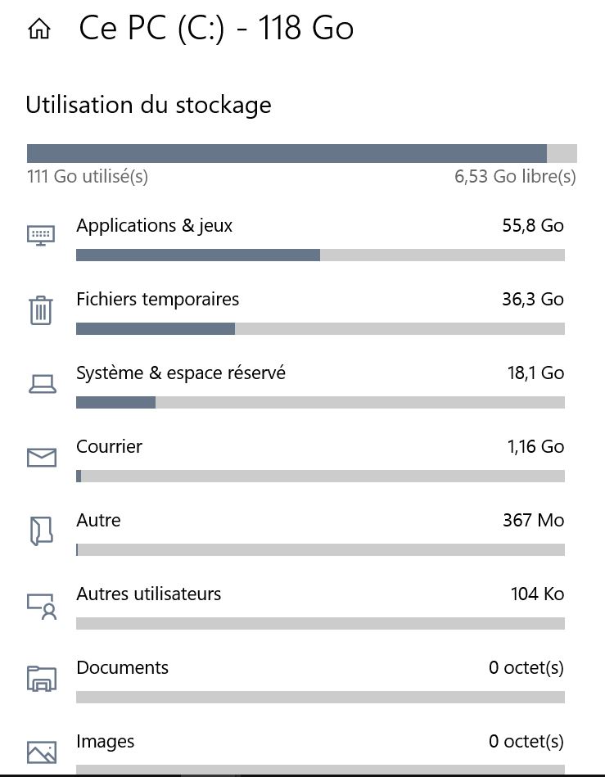Click the Applications & jeux usage bar

(320, 255)
